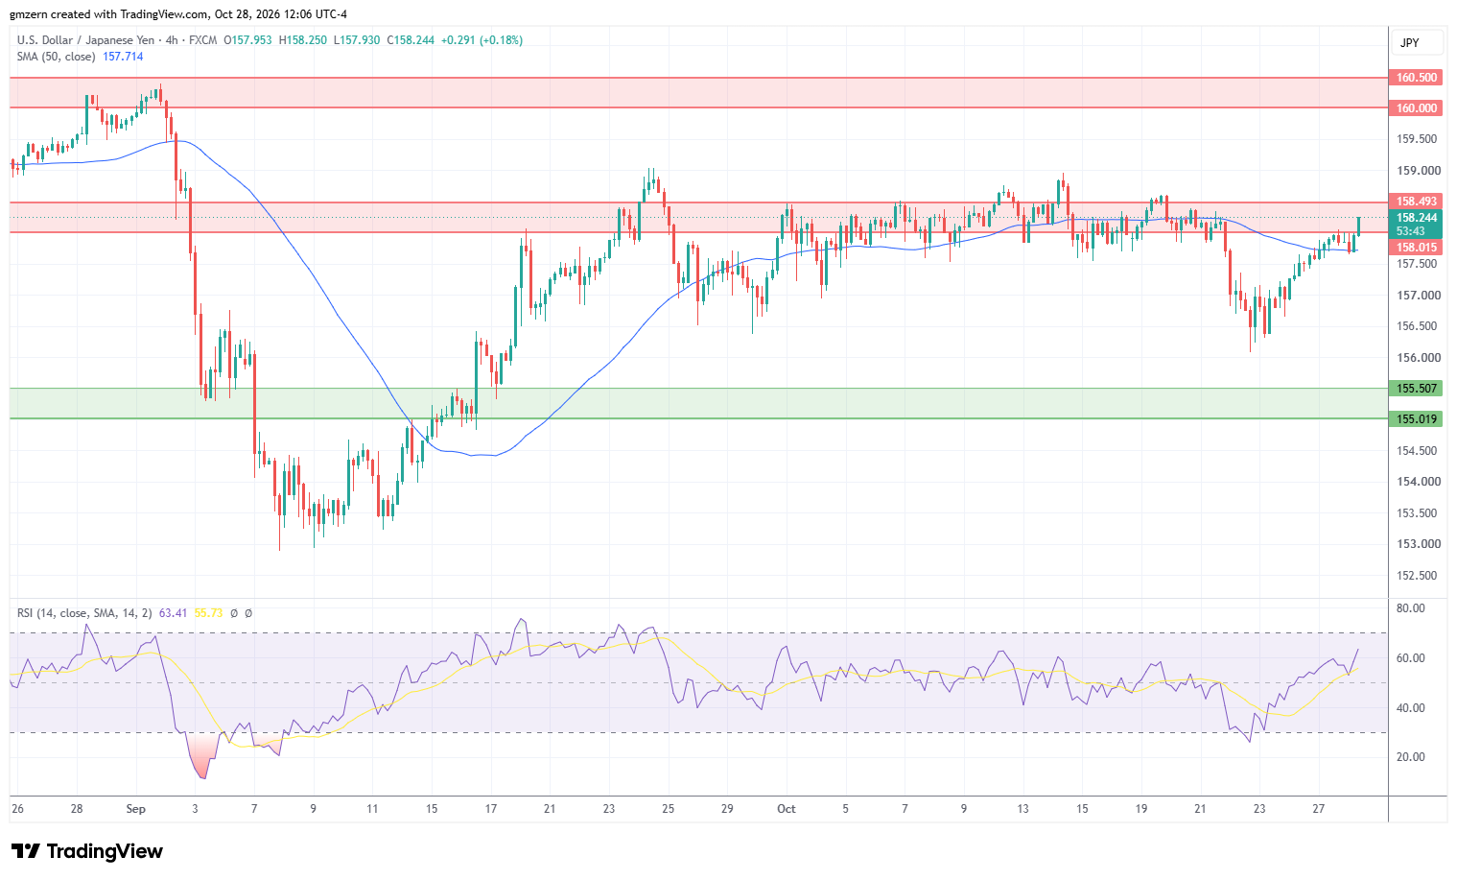Click the 28 date on the time axis
Screen dimensions: 1457x880
[x=77, y=809]
